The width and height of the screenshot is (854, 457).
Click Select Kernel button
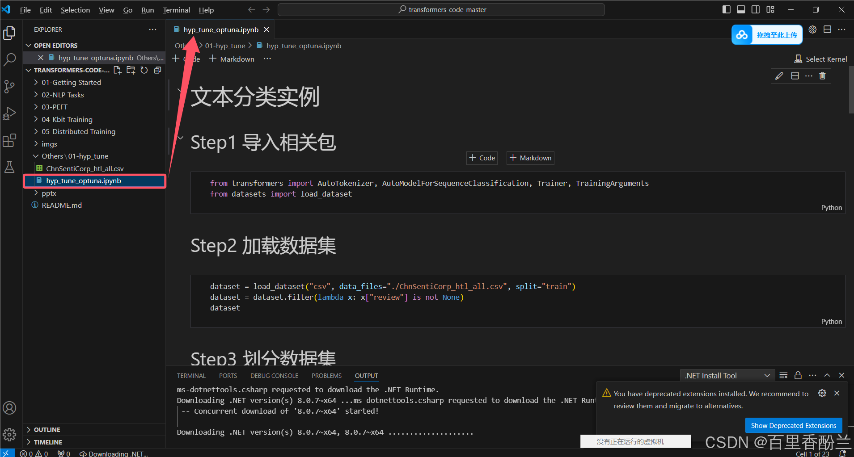[x=820, y=59]
